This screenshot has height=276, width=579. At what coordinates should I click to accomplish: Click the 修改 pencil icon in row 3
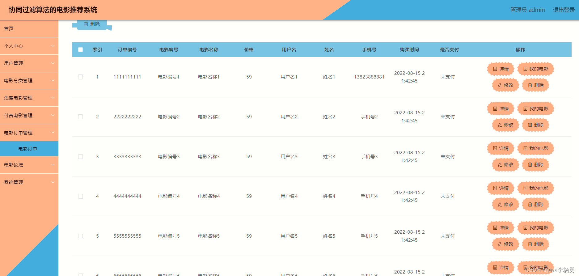tap(500, 165)
